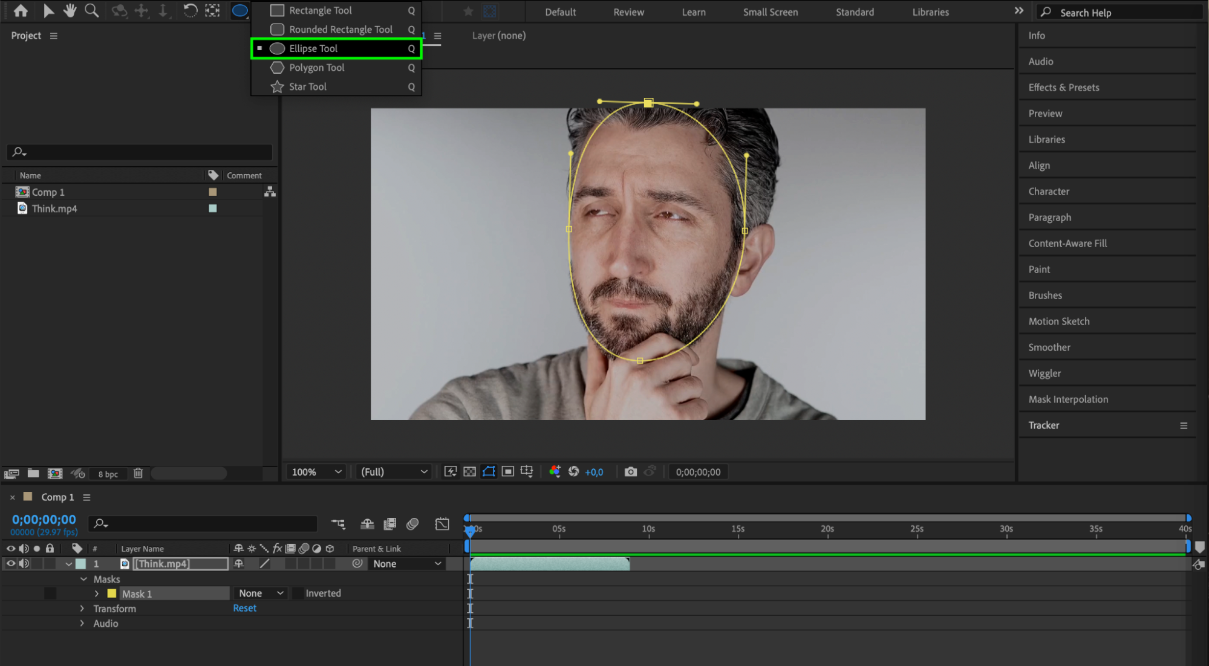This screenshot has height=666, width=1209.
Task: Toggle the transparency grid icon
Action: 469,471
